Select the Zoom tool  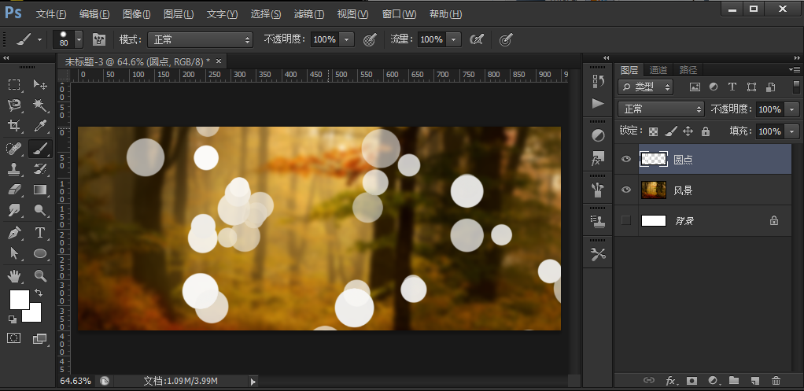click(x=40, y=276)
